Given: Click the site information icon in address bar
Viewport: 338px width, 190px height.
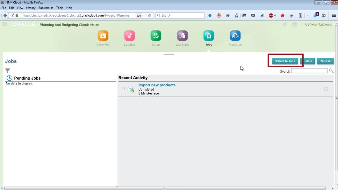Looking at the screenshot, I should [12, 16].
